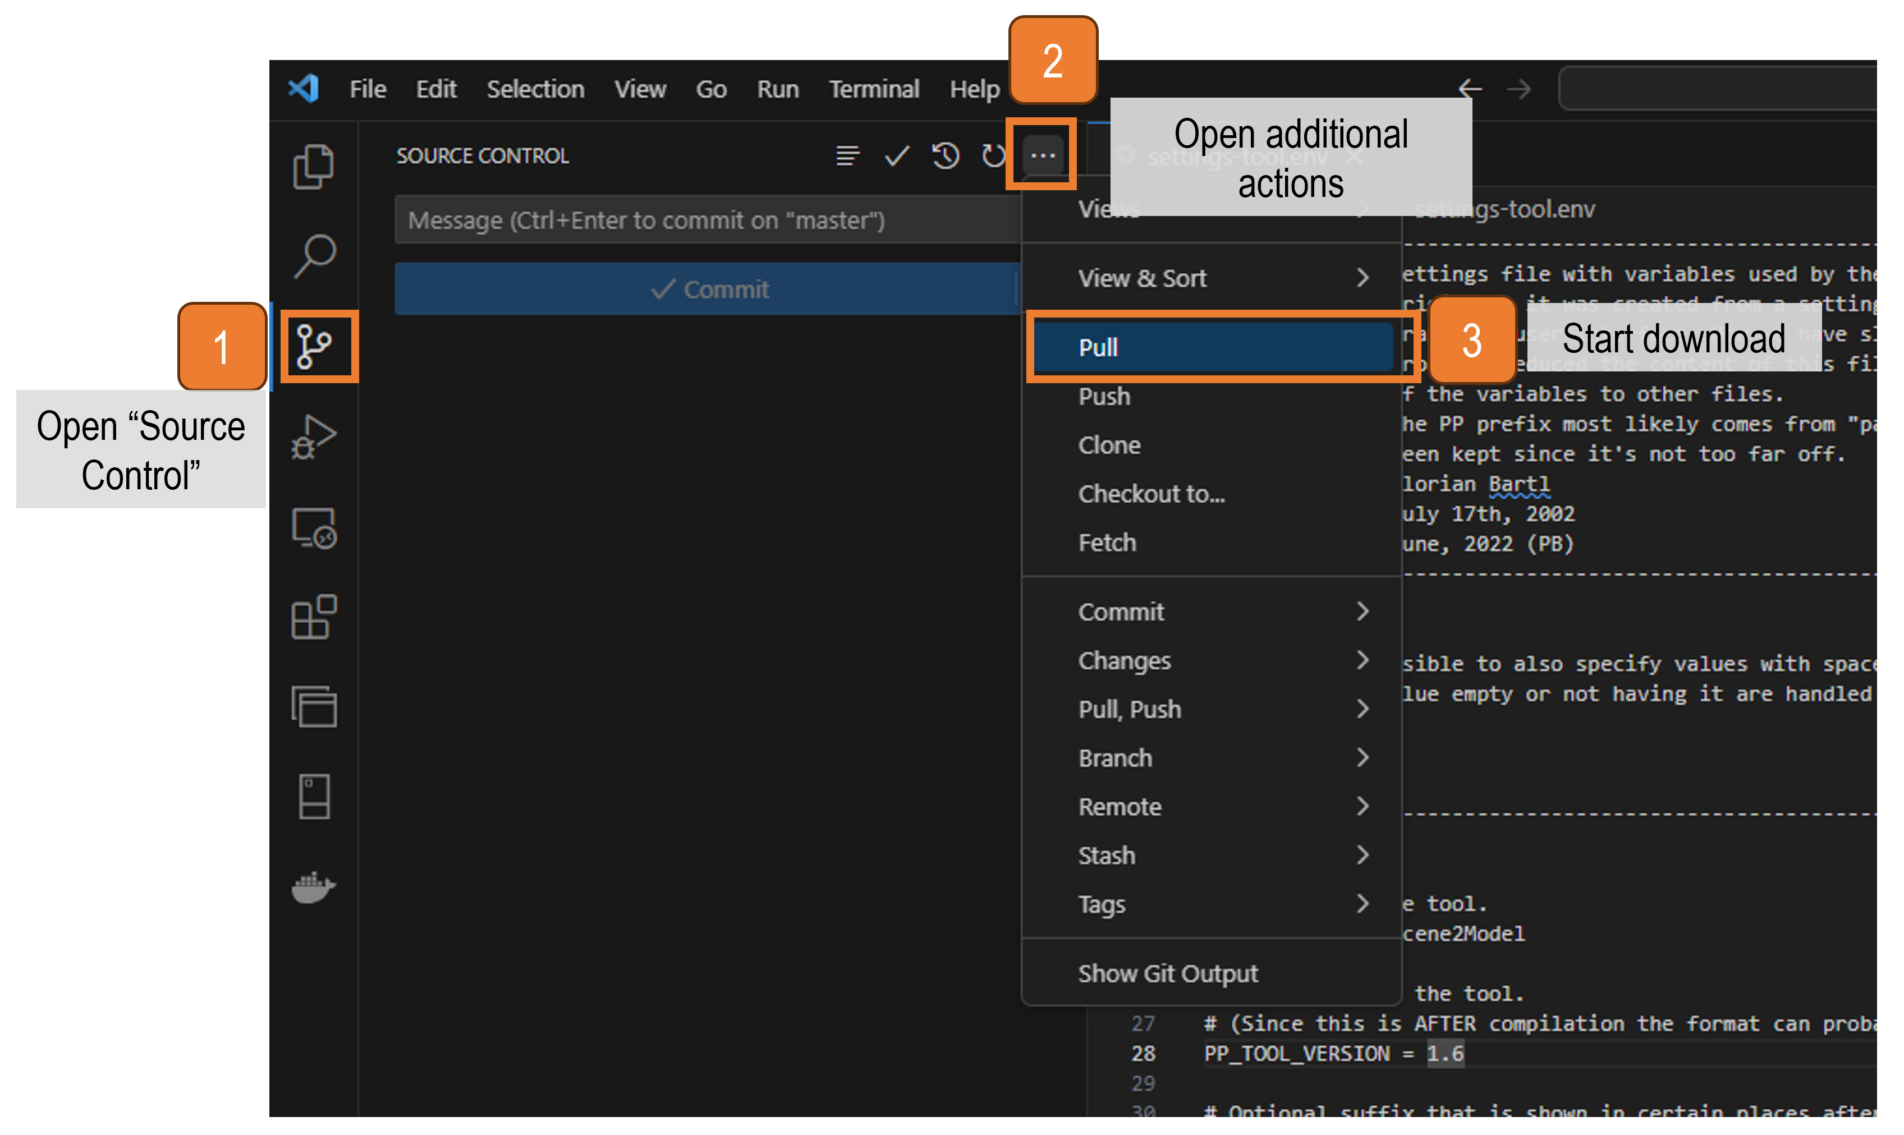Click Show Git Output entry

[x=1167, y=973]
